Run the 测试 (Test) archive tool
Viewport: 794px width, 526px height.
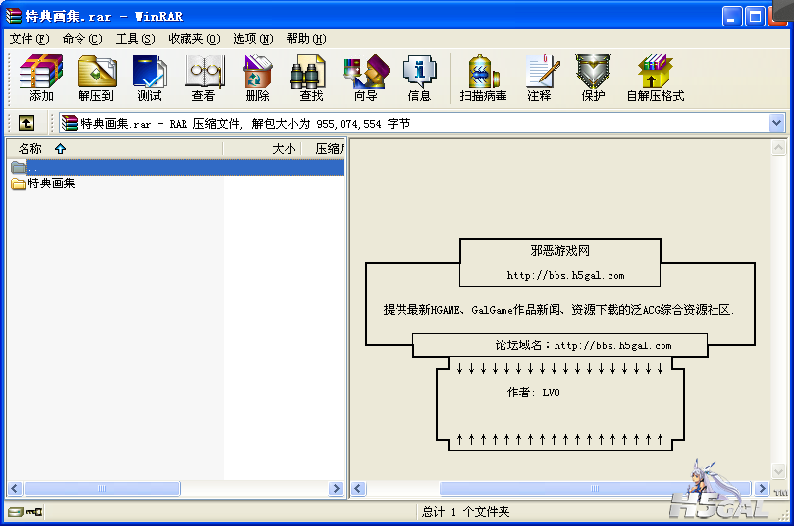pos(149,78)
